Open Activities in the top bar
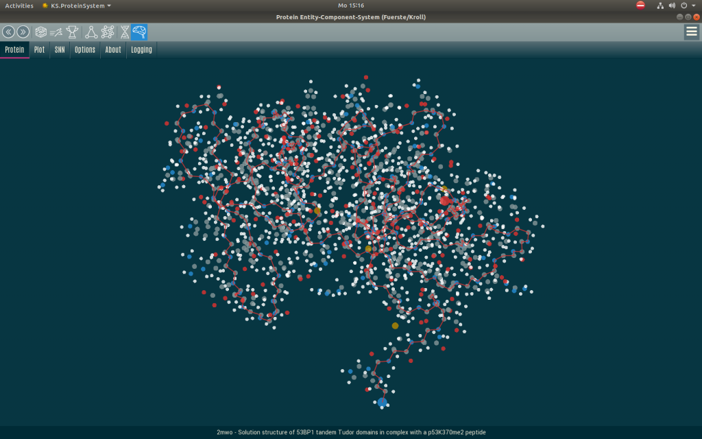The width and height of the screenshot is (702, 439). pos(19,5)
